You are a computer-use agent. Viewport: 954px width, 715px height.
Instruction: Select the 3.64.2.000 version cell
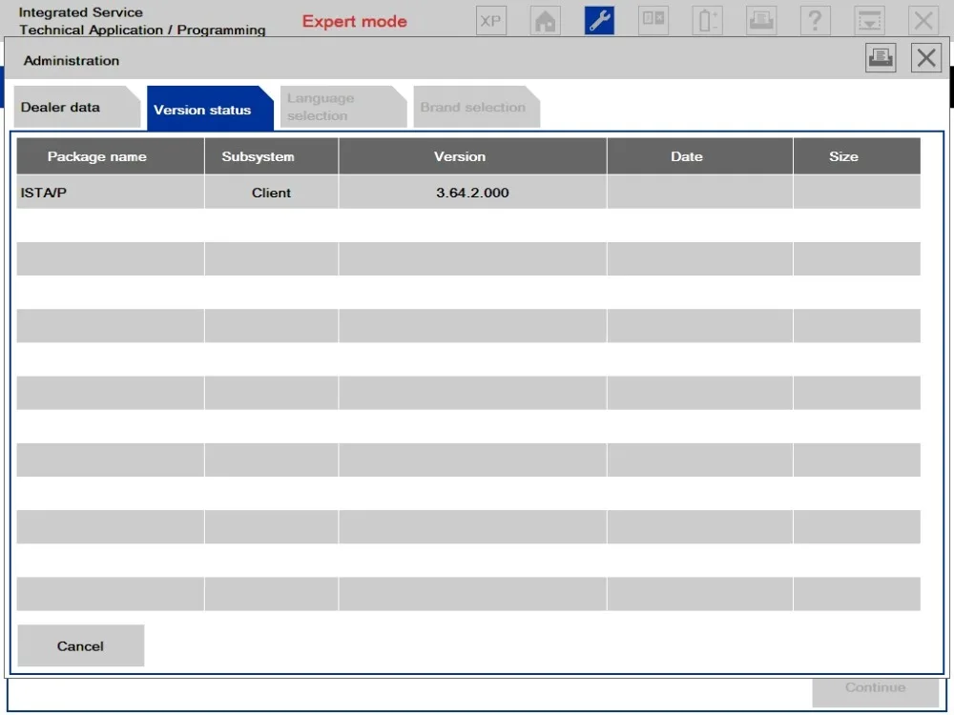pos(472,193)
